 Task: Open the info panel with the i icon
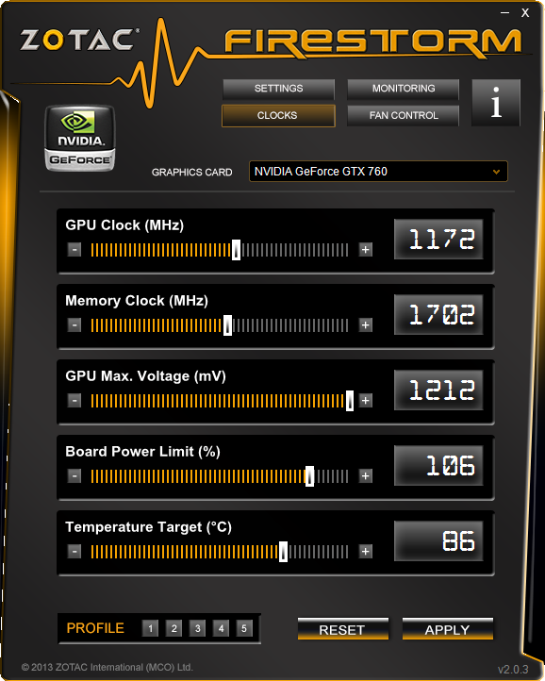pos(495,103)
